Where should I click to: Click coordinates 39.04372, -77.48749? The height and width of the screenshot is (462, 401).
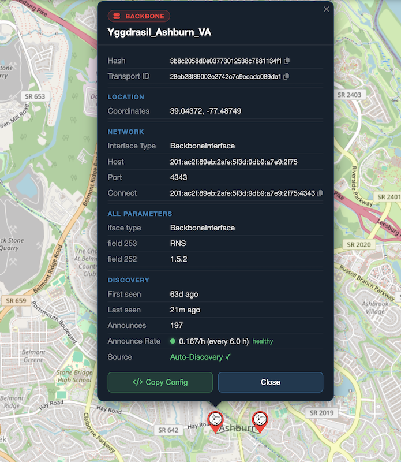[205, 111]
